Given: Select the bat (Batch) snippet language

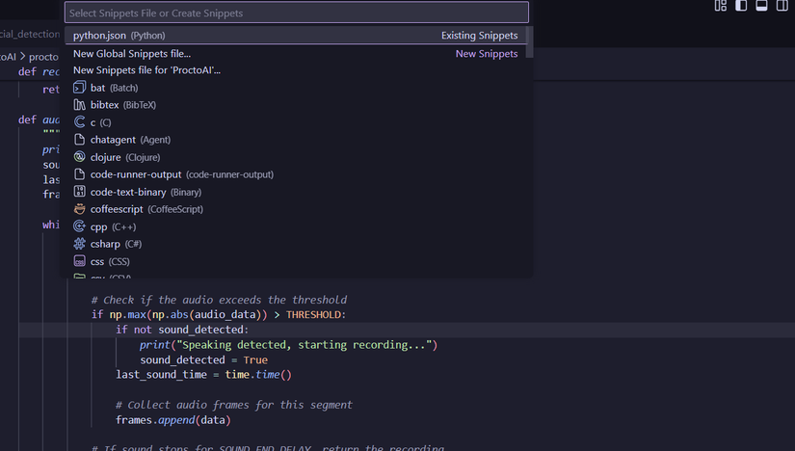Looking at the screenshot, I should click(297, 88).
